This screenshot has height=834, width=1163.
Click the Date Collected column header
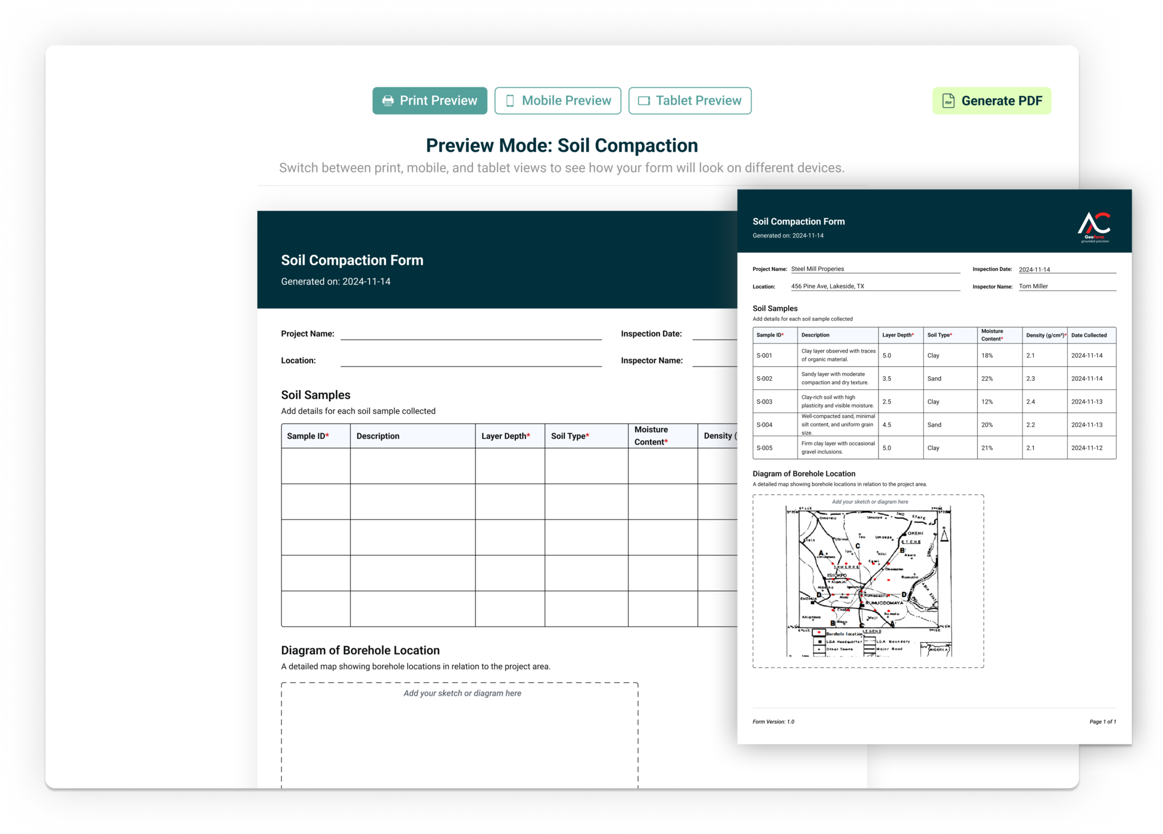(1091, 335)
